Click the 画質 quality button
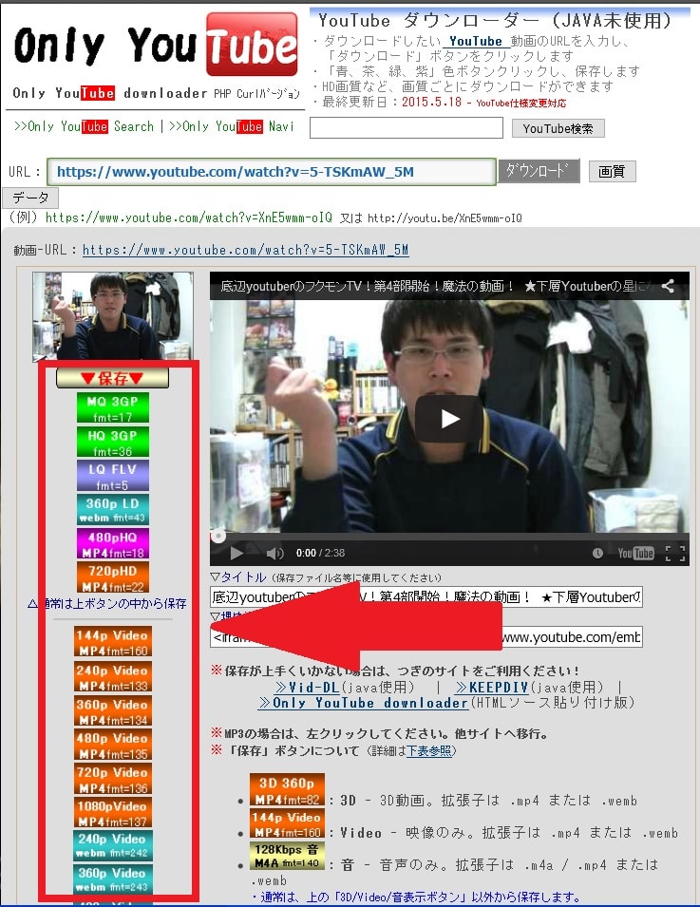Viewport: 700px width, 907px height. (x=612, y=171)
